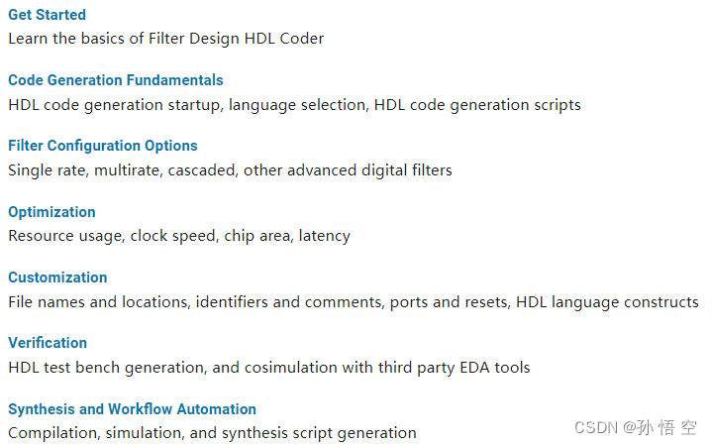Open the Code Generation Fundamentals link
The image size is (712, 445).
point(116,80)
